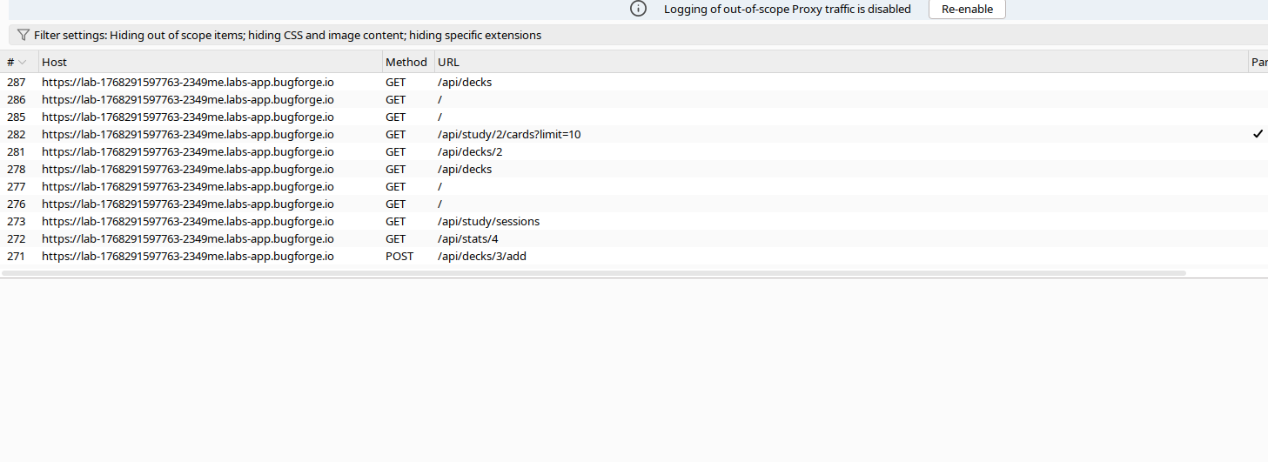Select the POST /api/decks/3/add request
Viewport: 1268px width, 462px height.
481,257
